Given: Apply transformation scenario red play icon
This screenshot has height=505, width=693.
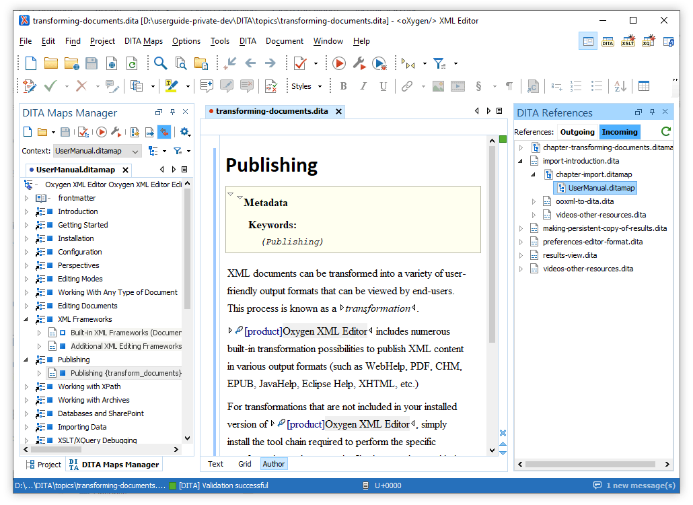Looking at the screenshot, I should (x=339, y=63).
